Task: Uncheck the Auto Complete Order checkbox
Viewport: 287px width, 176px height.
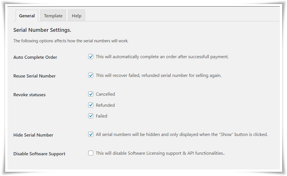Action: coord(91,57)
